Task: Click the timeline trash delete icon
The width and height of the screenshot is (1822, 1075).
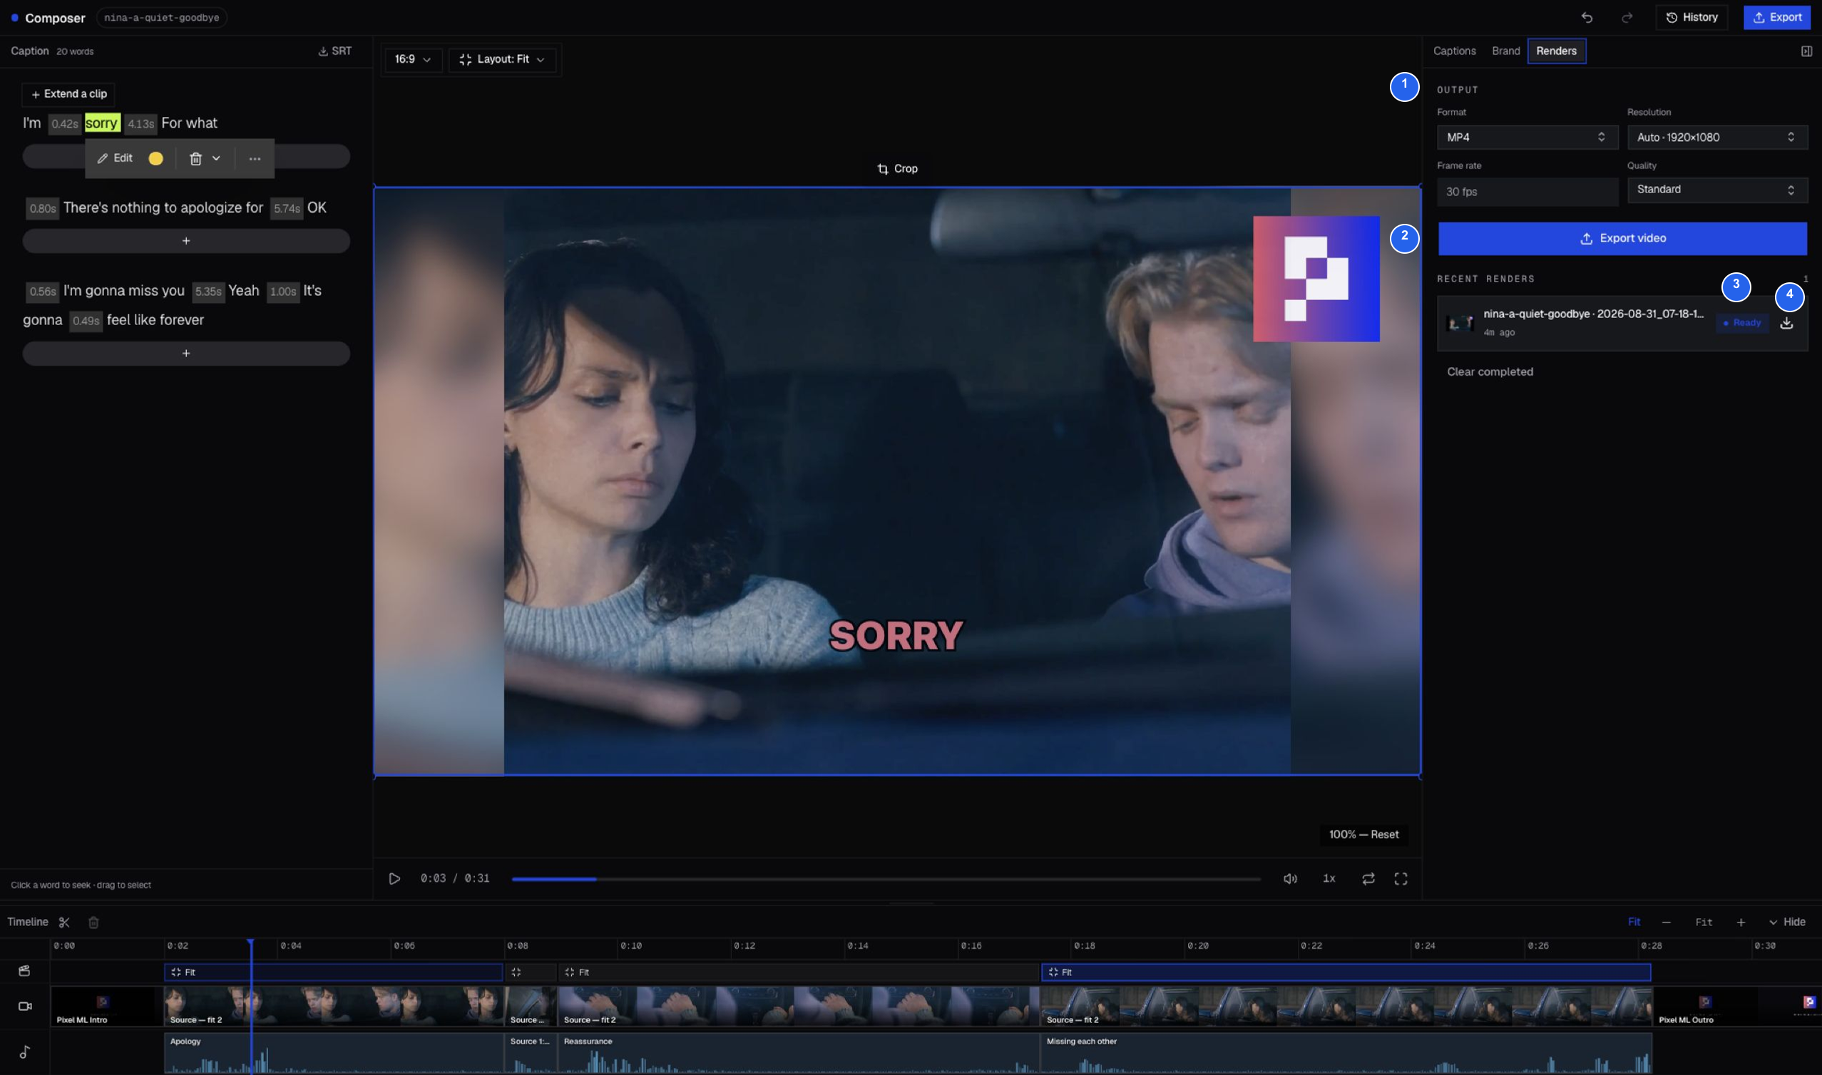Action: point(93,922)
